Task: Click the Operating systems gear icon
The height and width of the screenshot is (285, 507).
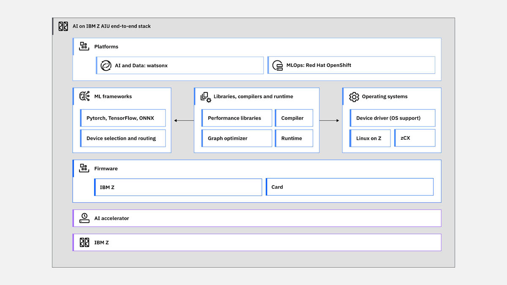Action: tap(354, 97)
